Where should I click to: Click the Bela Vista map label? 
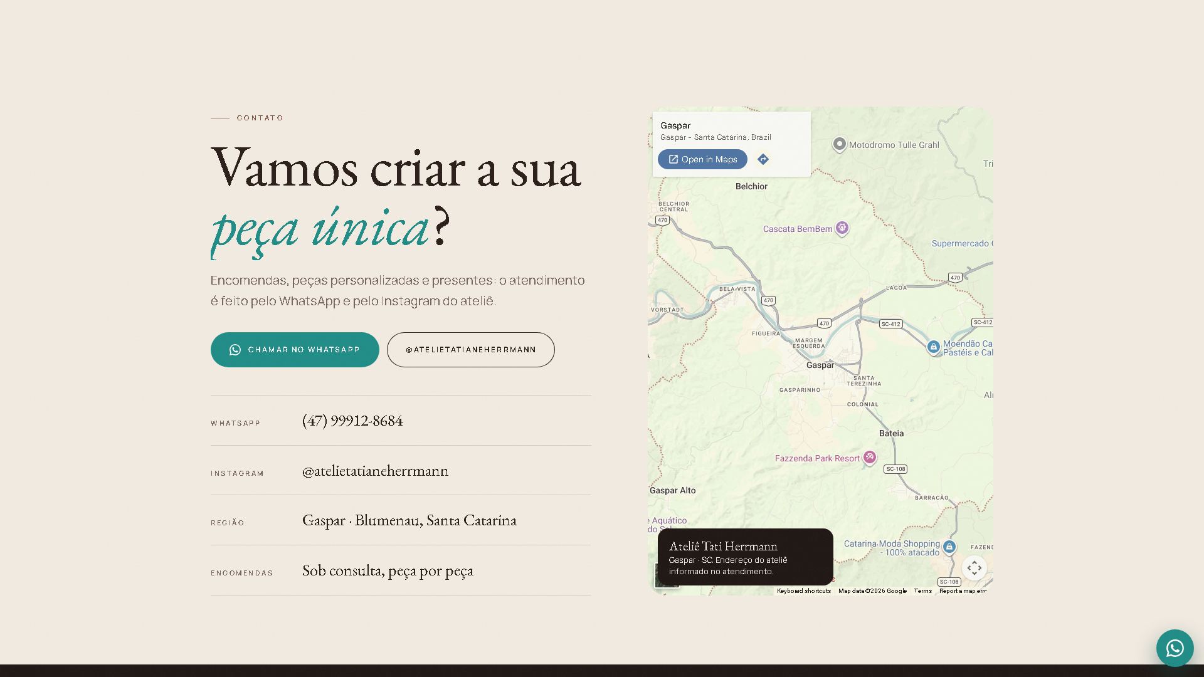[737, 289]
